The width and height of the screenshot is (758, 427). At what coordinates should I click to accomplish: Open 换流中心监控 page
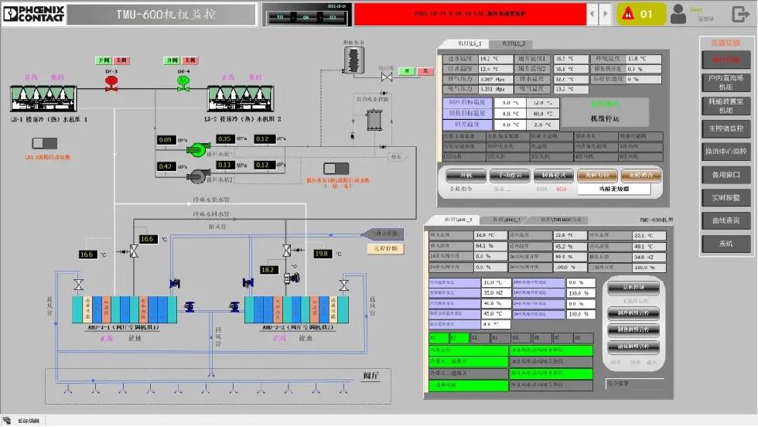click(x=726, y=152)
